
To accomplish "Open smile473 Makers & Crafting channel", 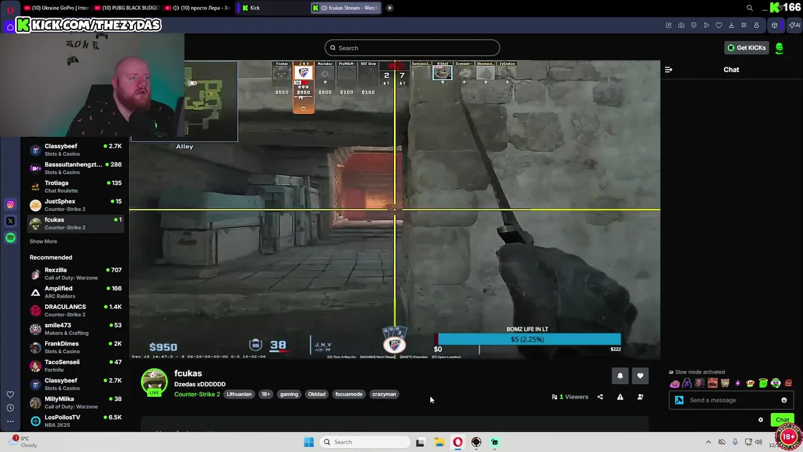I will pyautogui.click(x=75, y=329).
